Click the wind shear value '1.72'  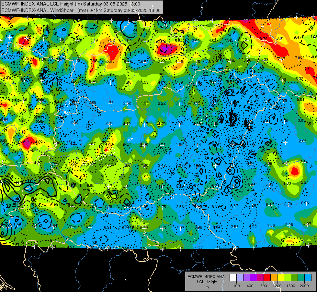pyautogui.click(x=235, y=247)
